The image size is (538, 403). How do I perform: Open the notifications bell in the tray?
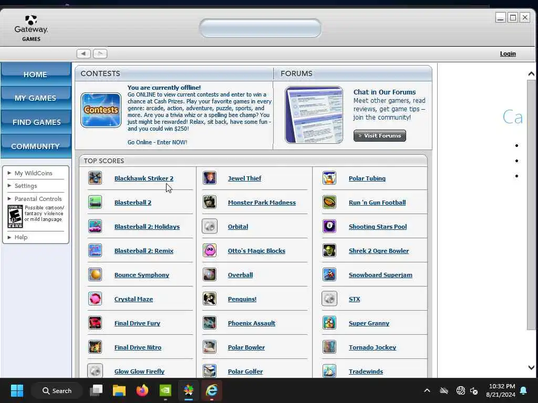click(524, 390)
